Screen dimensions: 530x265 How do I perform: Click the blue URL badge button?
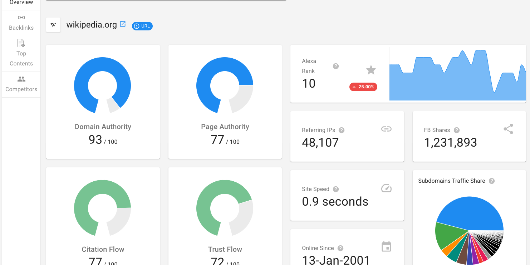pos(142,26)
